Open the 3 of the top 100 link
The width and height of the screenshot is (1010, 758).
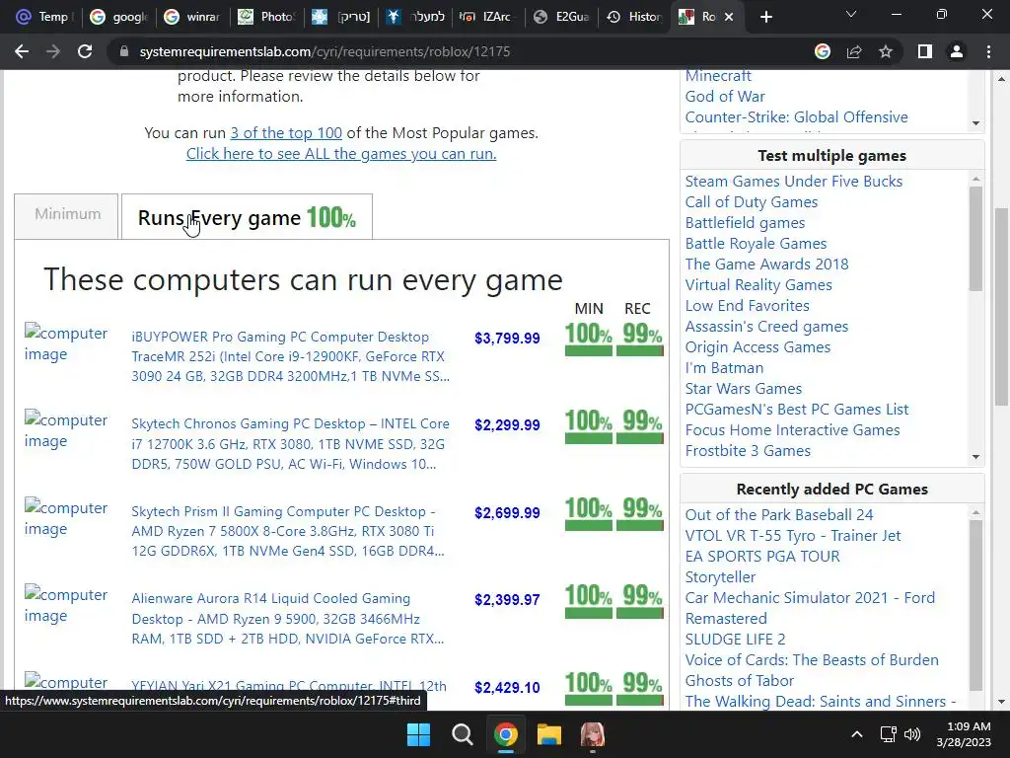[x=286, y=133]
